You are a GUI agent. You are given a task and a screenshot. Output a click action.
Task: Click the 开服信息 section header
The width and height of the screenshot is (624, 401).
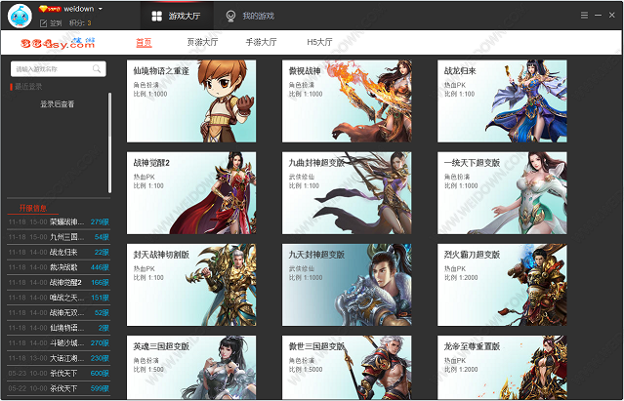pos(32,208)
